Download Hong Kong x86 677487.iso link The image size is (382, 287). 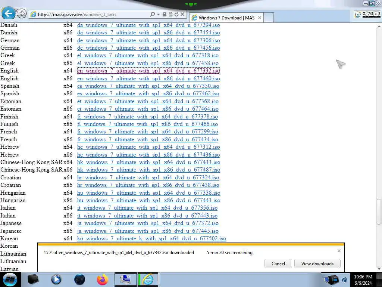148,170
